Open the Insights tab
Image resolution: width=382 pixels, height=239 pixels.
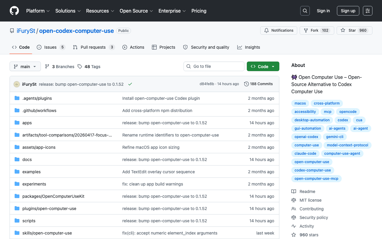tap(249, 47)
